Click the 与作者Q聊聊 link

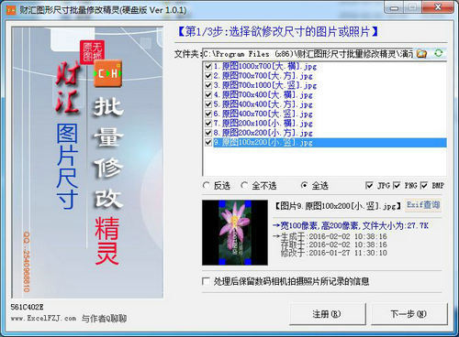click(104, 319)
